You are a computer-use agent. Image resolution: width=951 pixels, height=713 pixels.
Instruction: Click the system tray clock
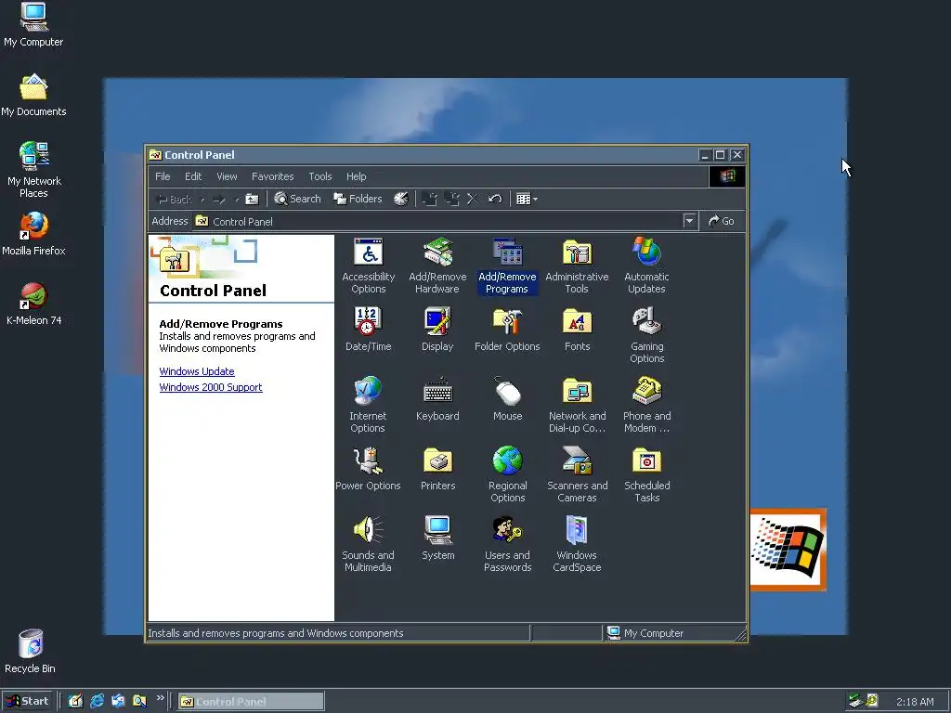[x=915, y=702]
